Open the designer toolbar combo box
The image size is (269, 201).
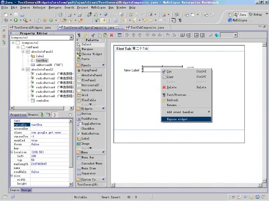[x=236, y=35]
